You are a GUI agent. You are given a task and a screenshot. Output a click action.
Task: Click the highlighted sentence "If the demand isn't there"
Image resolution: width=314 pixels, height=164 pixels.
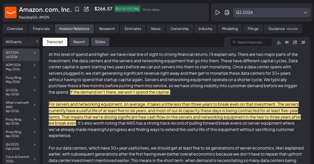click(x=120, y=92)
